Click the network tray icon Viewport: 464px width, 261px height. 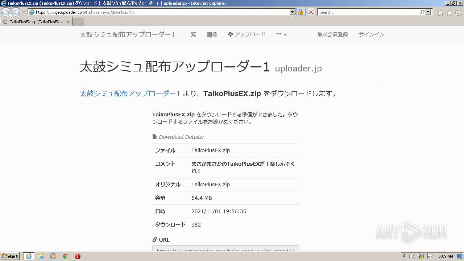[x=421, y=256]
